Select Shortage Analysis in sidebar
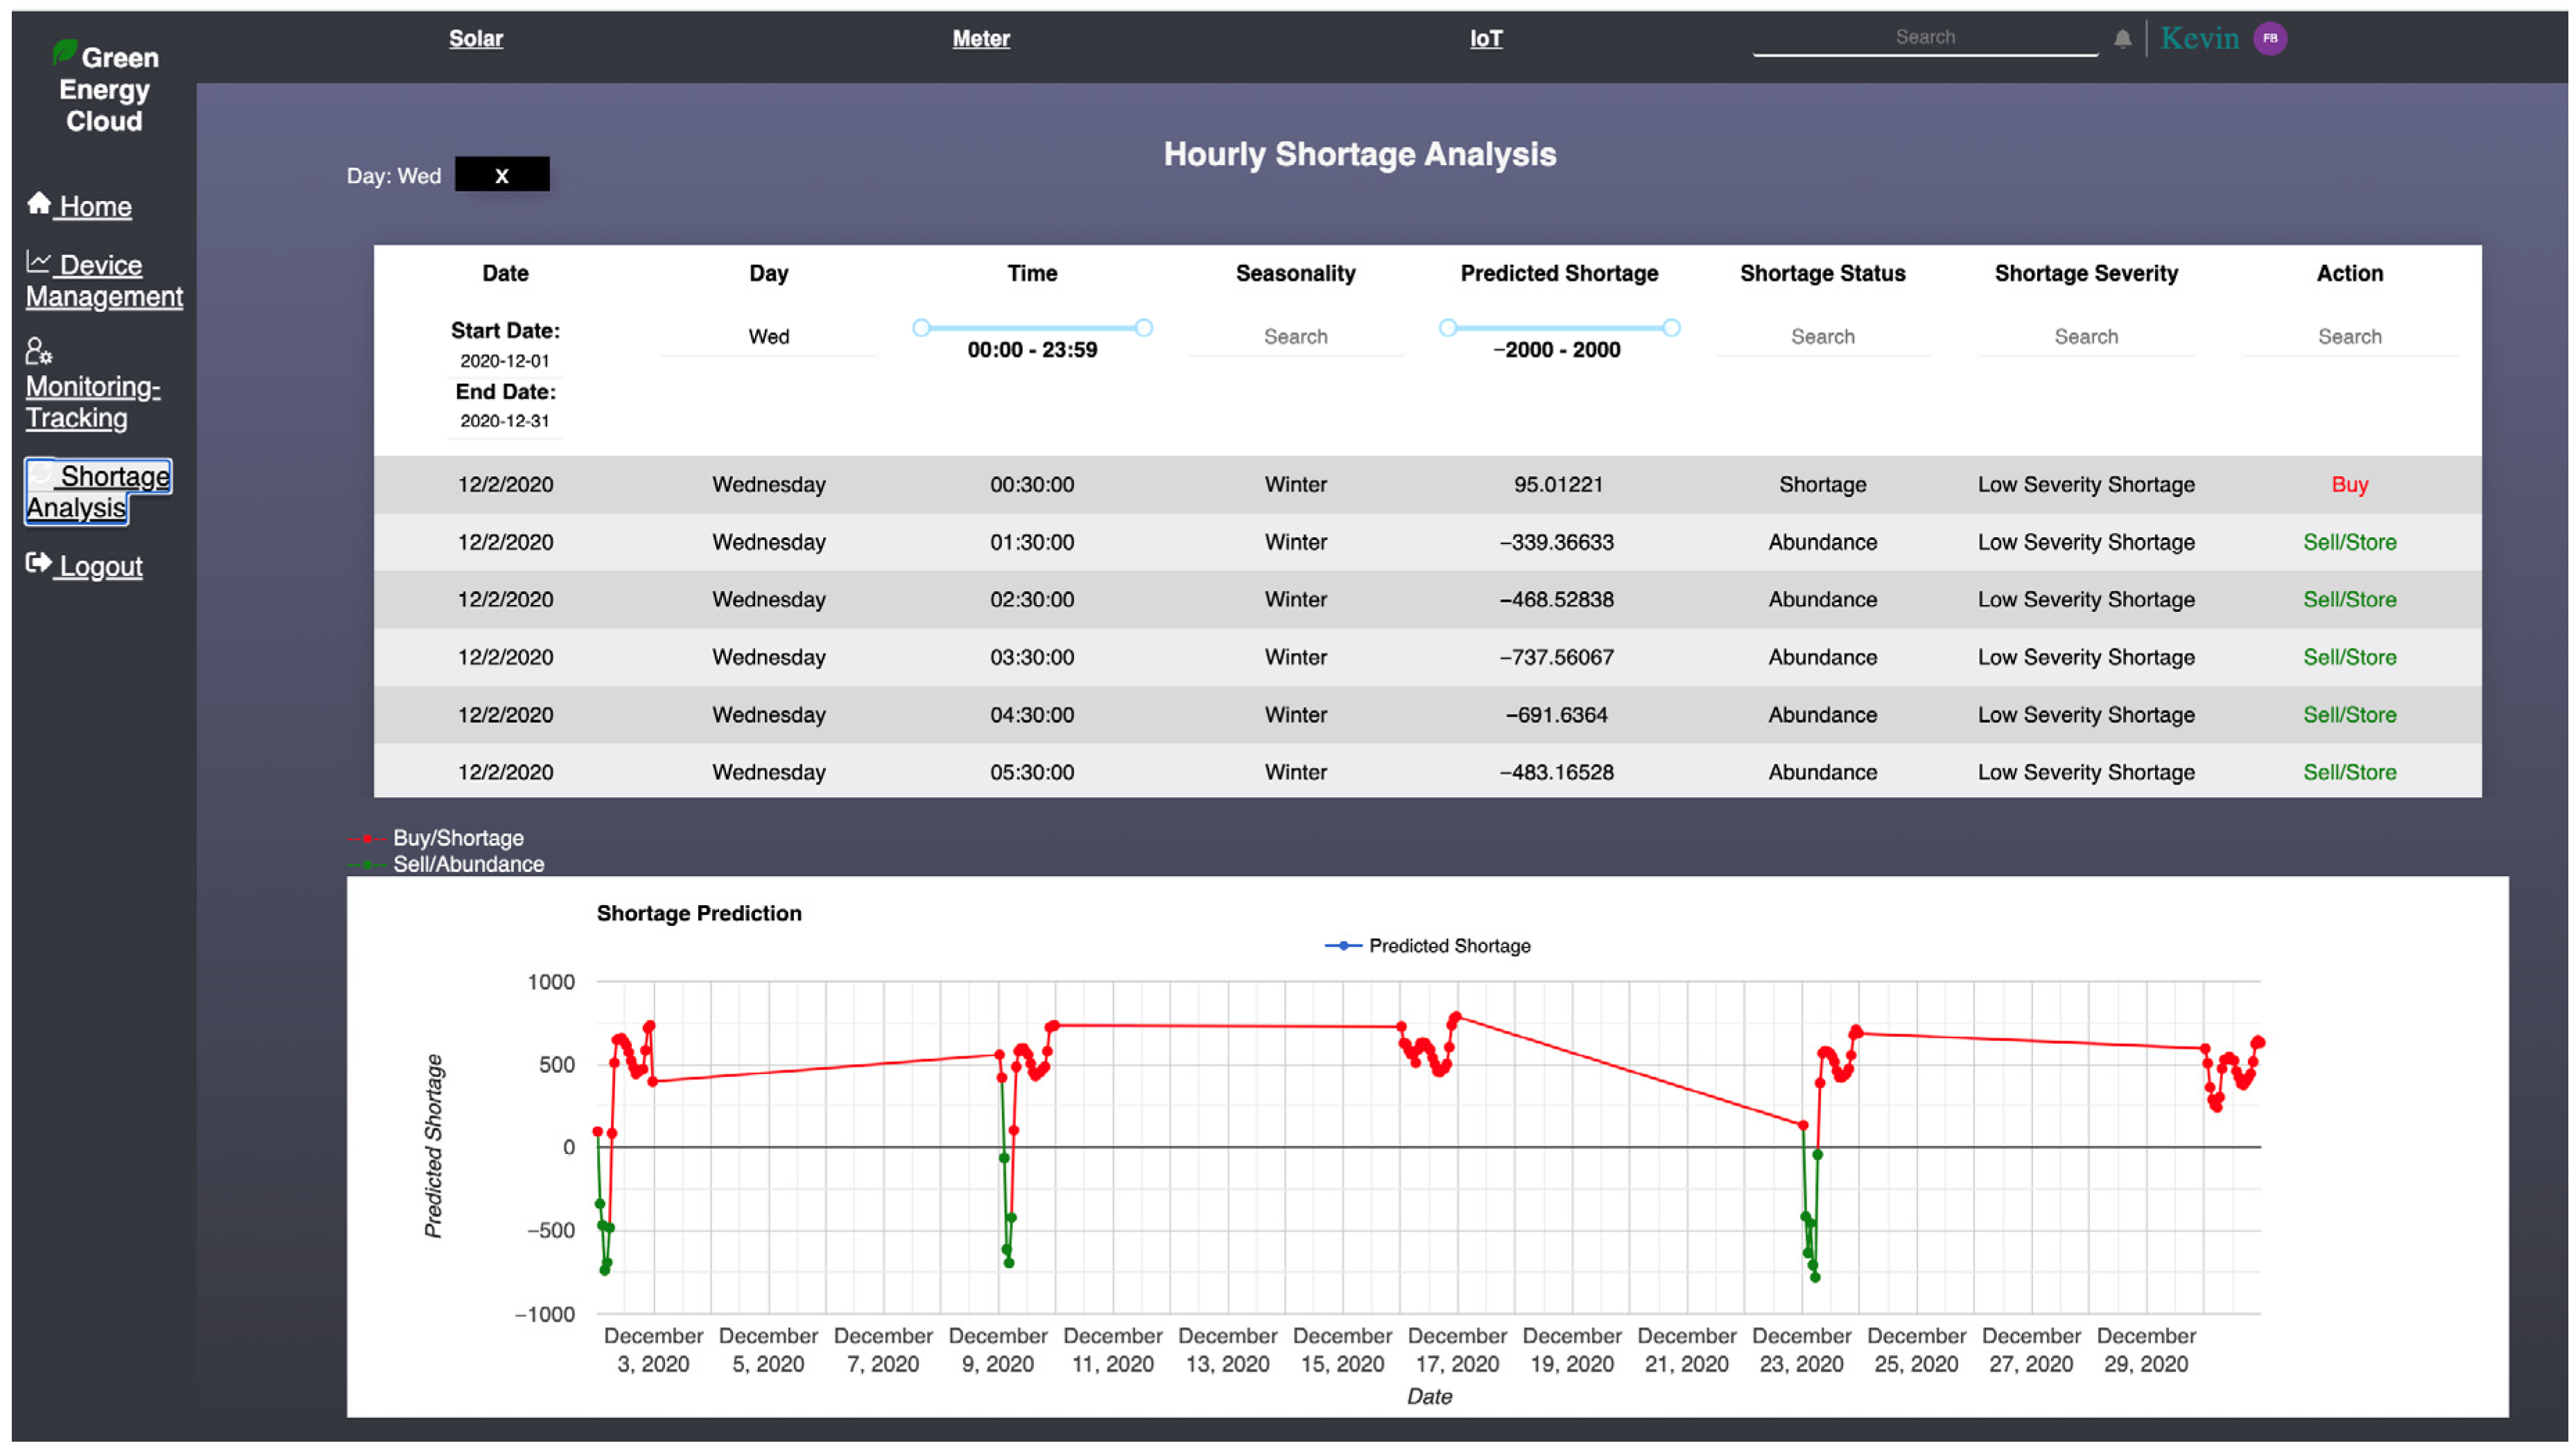This screenshot has width=2576, height=1450. click(98, 491)
